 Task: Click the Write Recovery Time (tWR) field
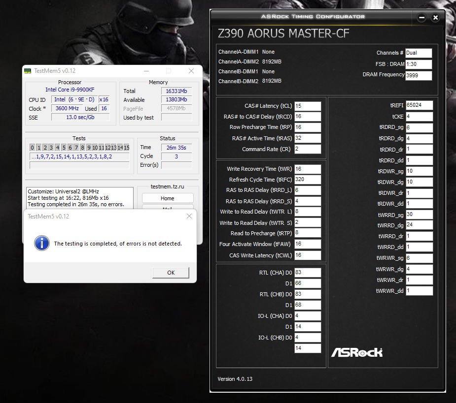[308, 169]
